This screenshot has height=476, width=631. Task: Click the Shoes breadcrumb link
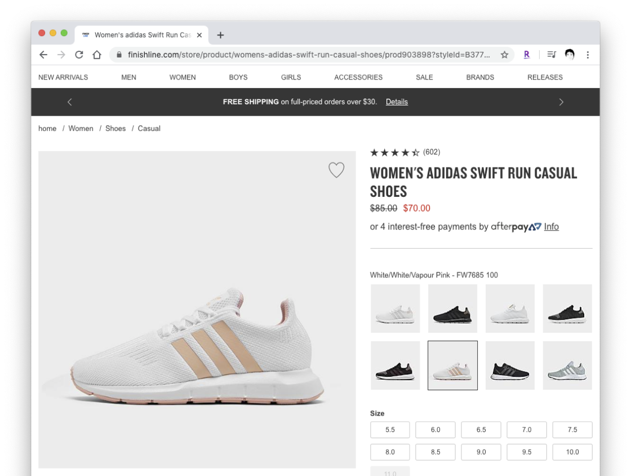115,129
